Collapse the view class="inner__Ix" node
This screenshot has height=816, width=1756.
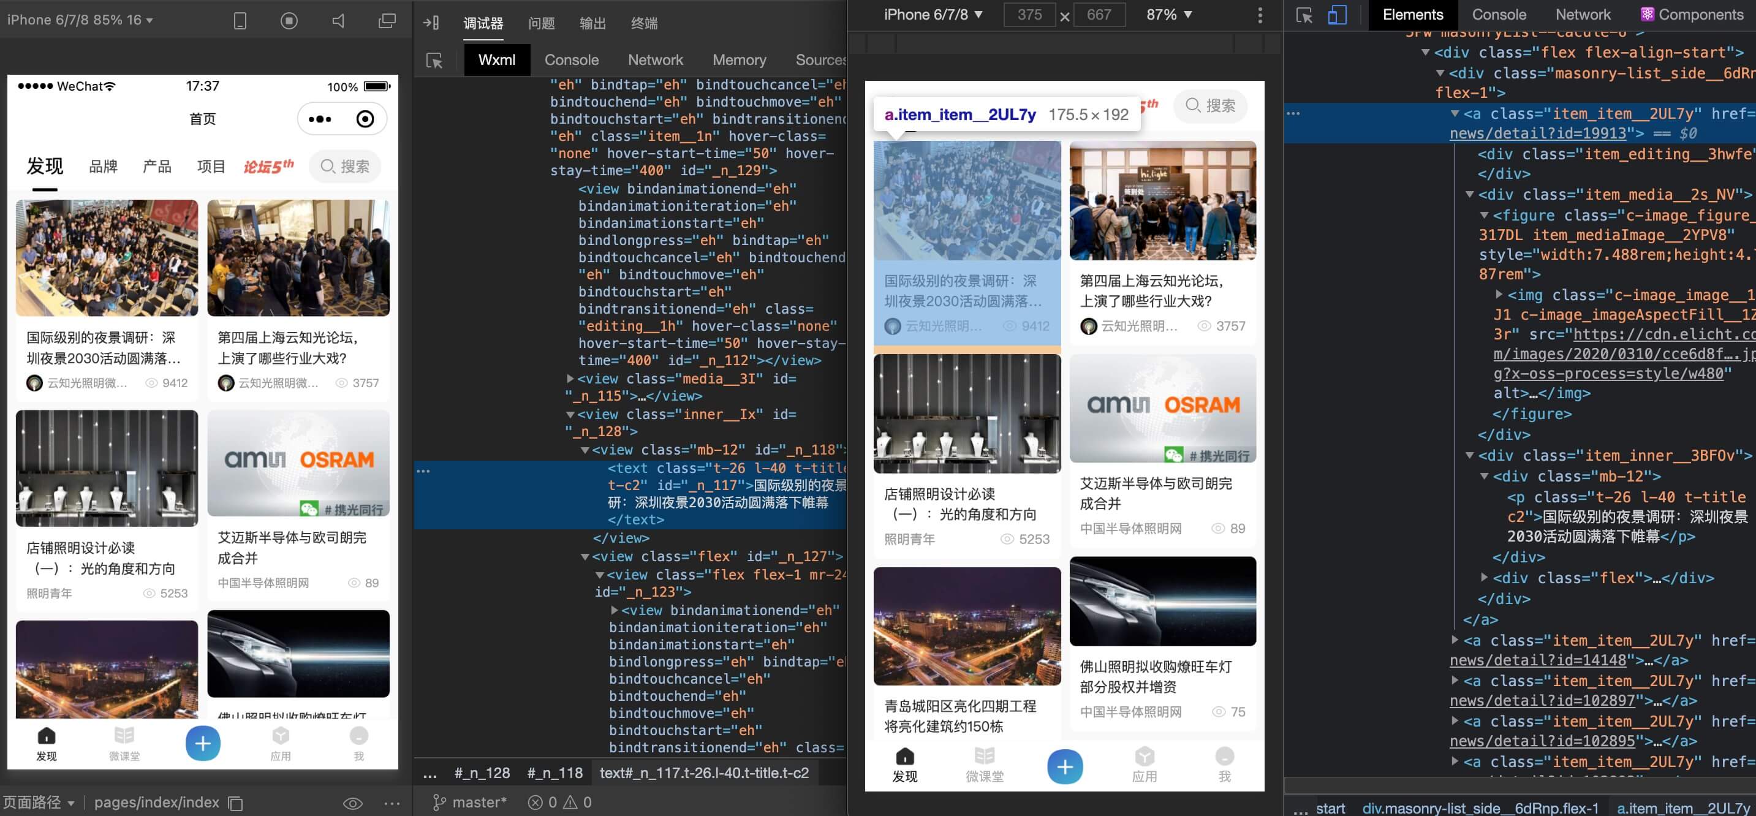570,415
